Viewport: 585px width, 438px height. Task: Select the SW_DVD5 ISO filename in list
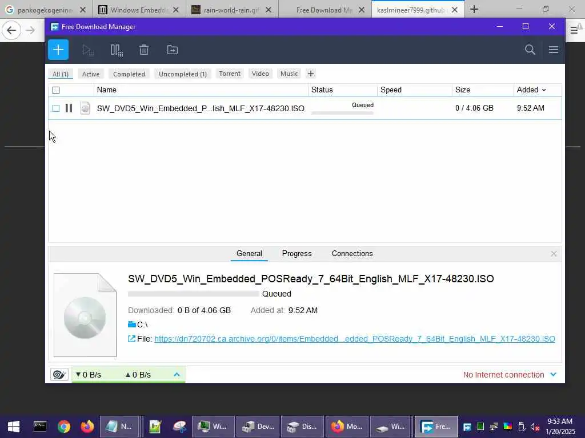tap(201, 108)
